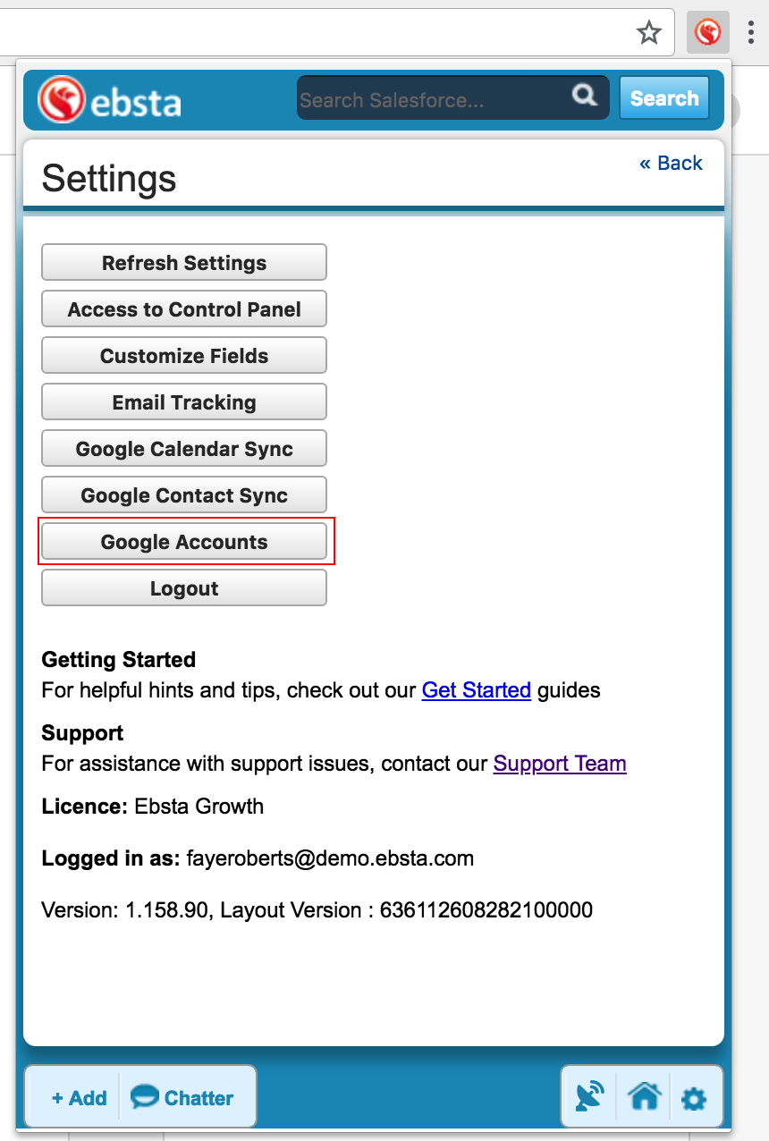
Task: Go back using the « Back link
Action: pyautogui.click(x=671, y=163)
